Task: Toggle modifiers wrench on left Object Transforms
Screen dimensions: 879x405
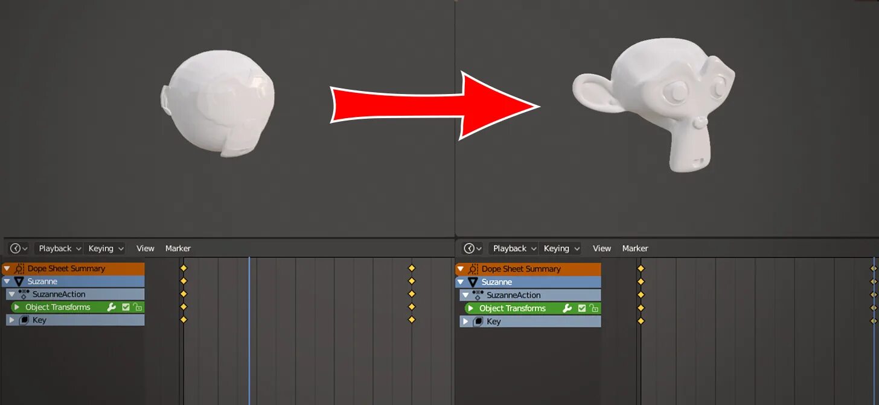Action: [111, 307]
